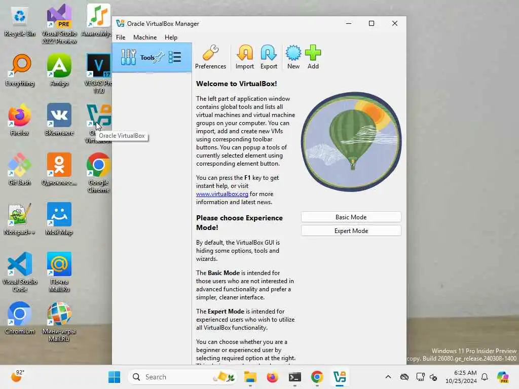Select the Firefox desktop shortcut
Viewport: 519px width, 389px height.
[20, 120]
